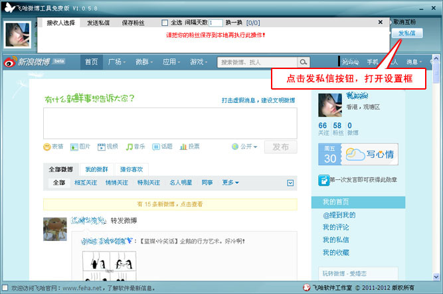Open the penguin comic image

(x=109, y=265)
